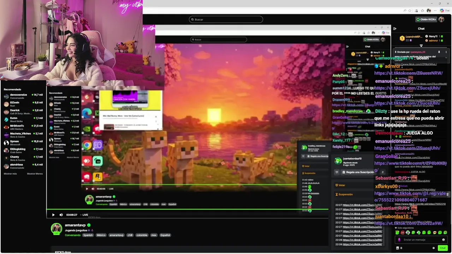452x254 pixels.
Task: Open alondrissa recommended channel
Action: (23, 166)
